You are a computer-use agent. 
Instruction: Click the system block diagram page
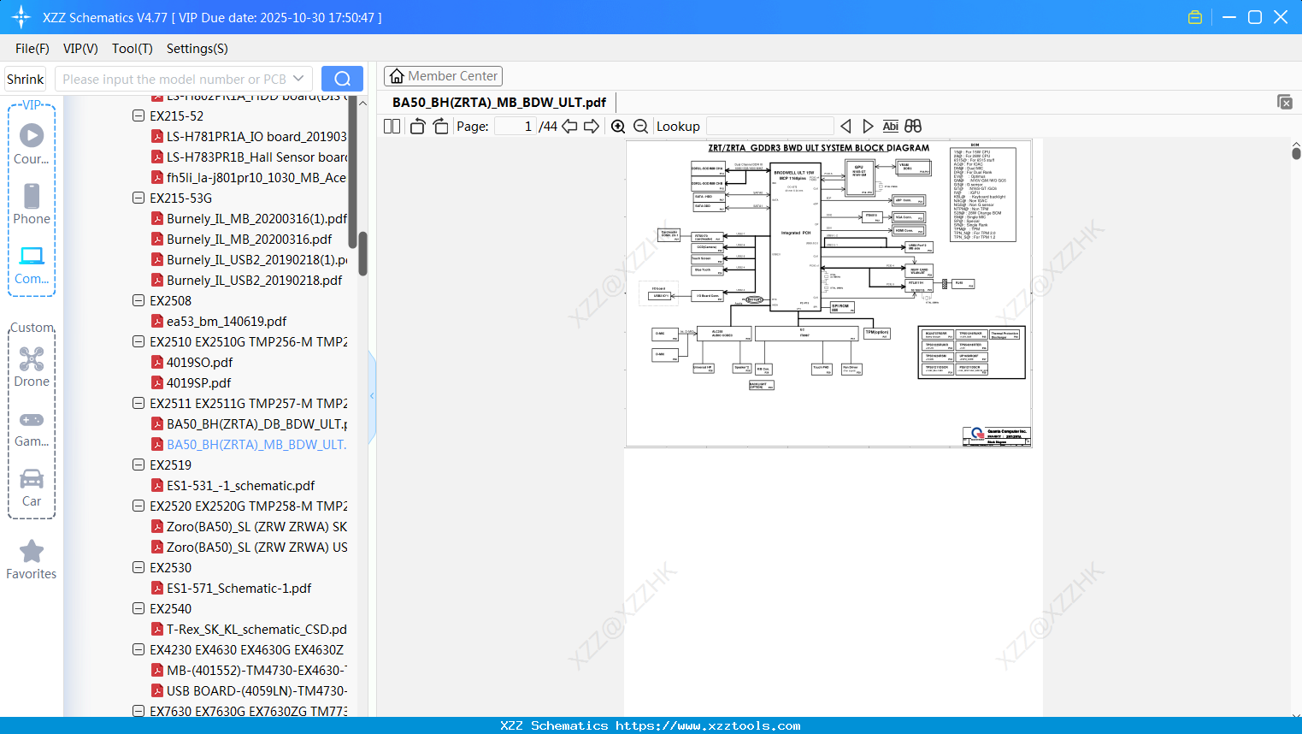[x=828, y=293]
